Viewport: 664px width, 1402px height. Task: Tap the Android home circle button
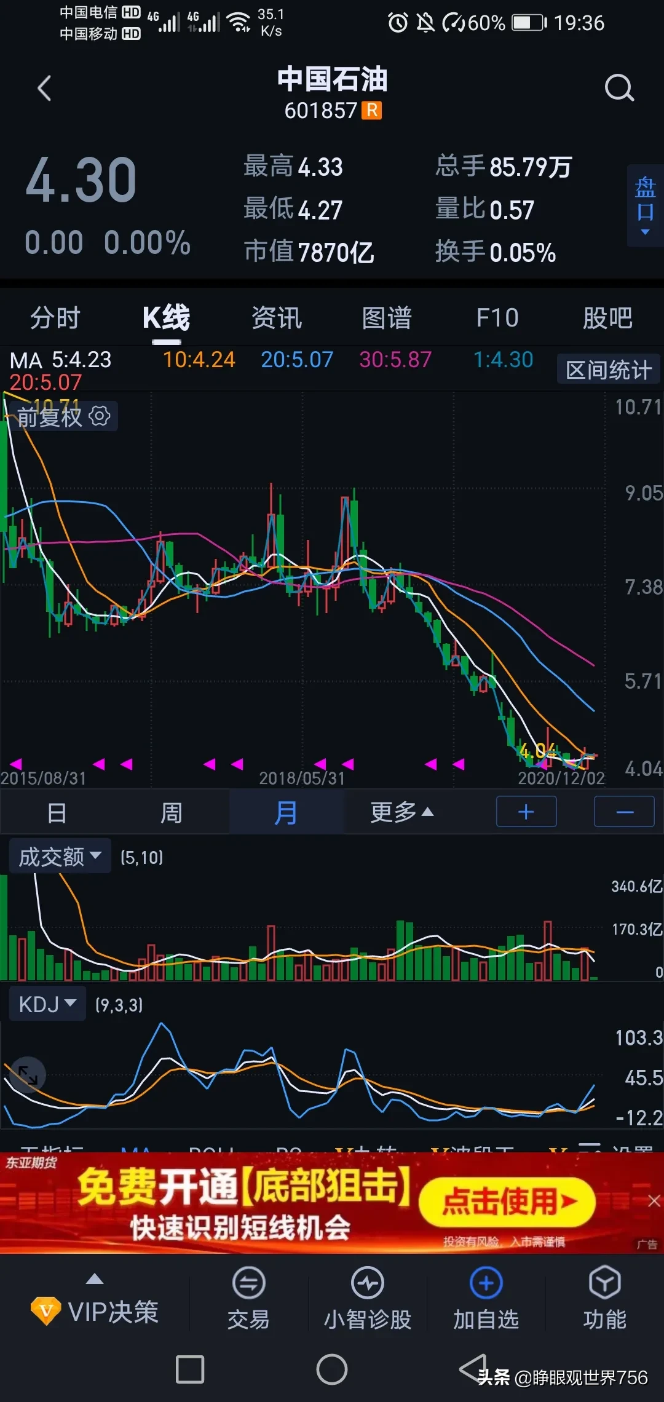332,1369
